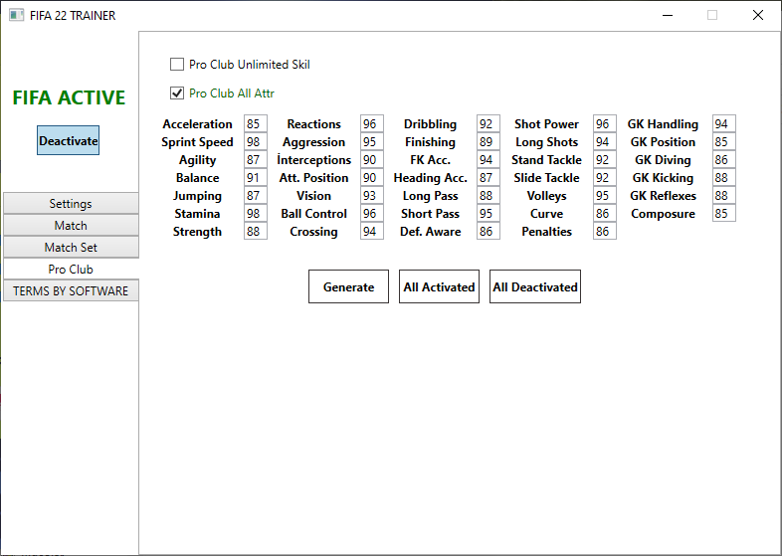This screenshot has height=556, width=782.
Task: Click the Stand Tackle value field
Action: click(605, 159)
